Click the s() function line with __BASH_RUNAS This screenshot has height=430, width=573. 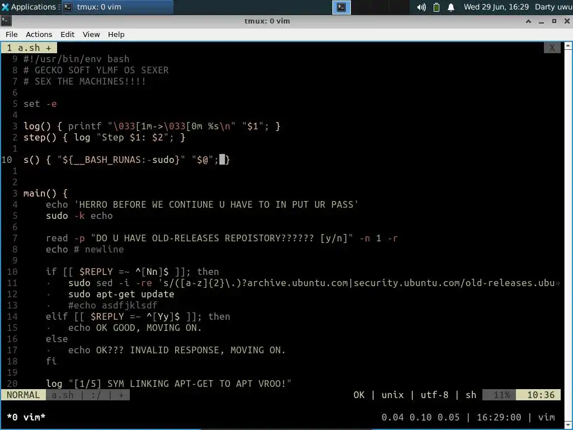(126, 160)
